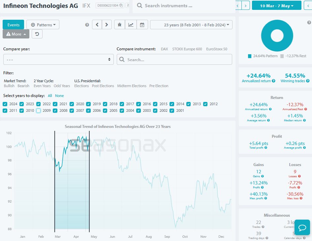This screenshot has height=241, width=312.
Task: Click the bug icon in the toolbar
Action: (x=119, y=25)
